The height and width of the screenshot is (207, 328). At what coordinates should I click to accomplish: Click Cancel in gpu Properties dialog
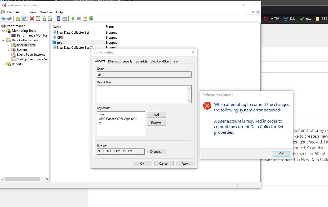point(164,164)
